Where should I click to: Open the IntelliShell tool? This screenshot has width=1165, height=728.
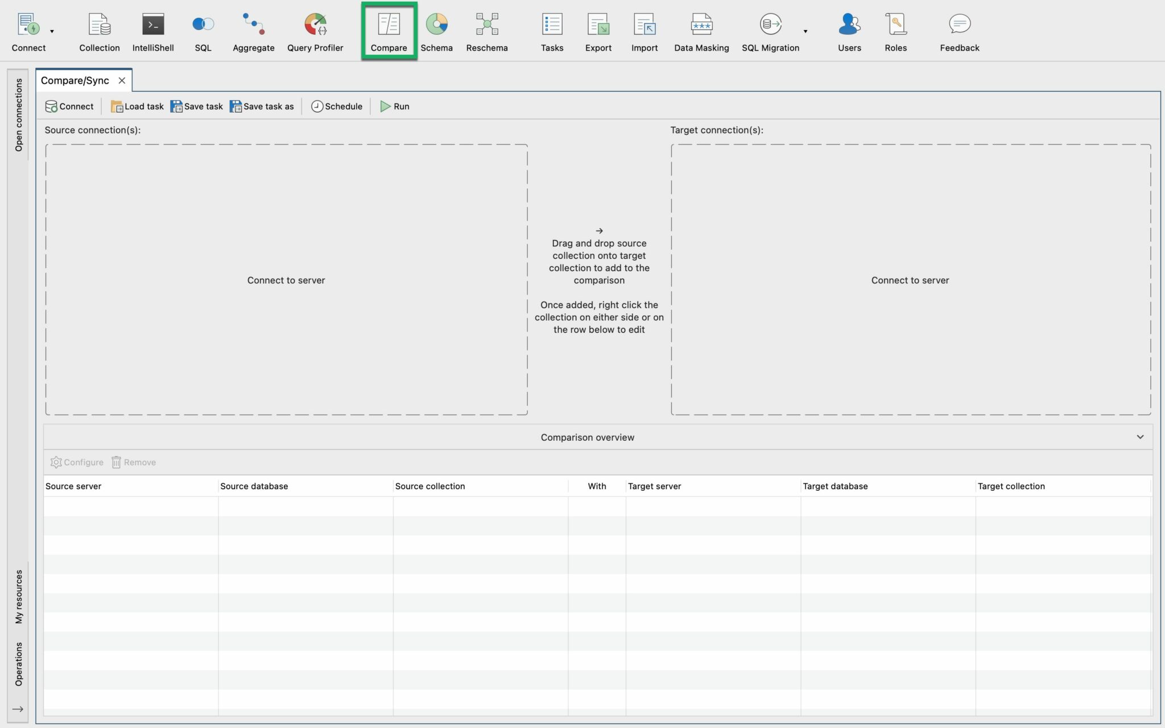tap(152, 31)
